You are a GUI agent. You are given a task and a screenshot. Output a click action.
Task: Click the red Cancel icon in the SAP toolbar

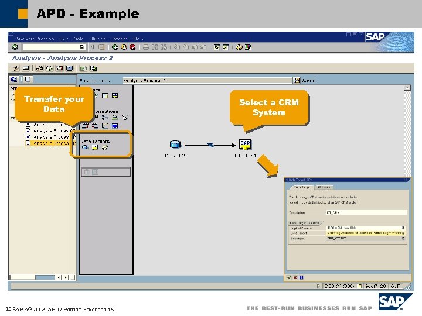pos(132,47)
